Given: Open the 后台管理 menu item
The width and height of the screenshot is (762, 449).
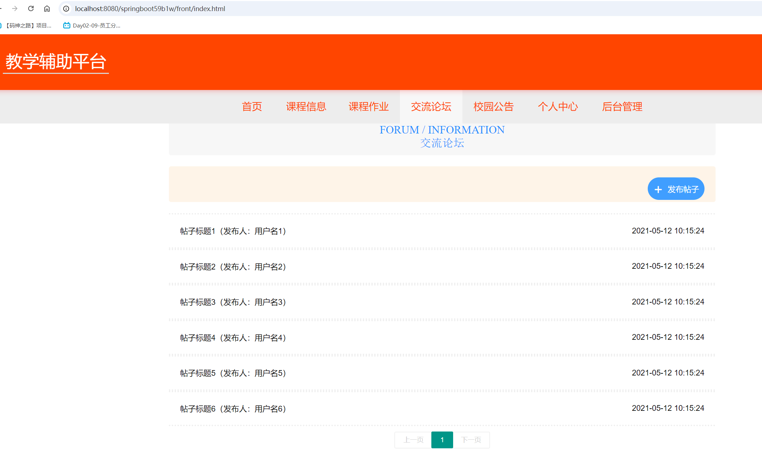Looking at the screenshot, I should 622,107.
